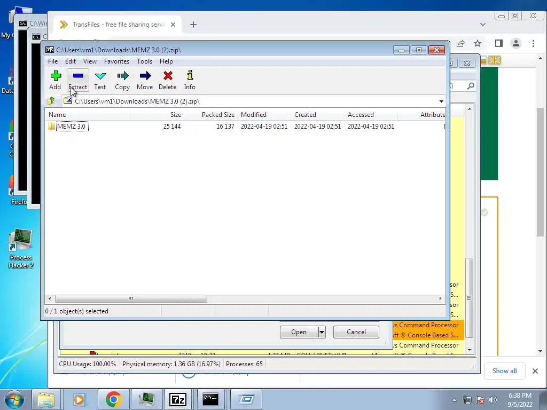The image size is (547, 410).
Task: Click the volume speaker tray icon
Action: [x=493, y=400]
